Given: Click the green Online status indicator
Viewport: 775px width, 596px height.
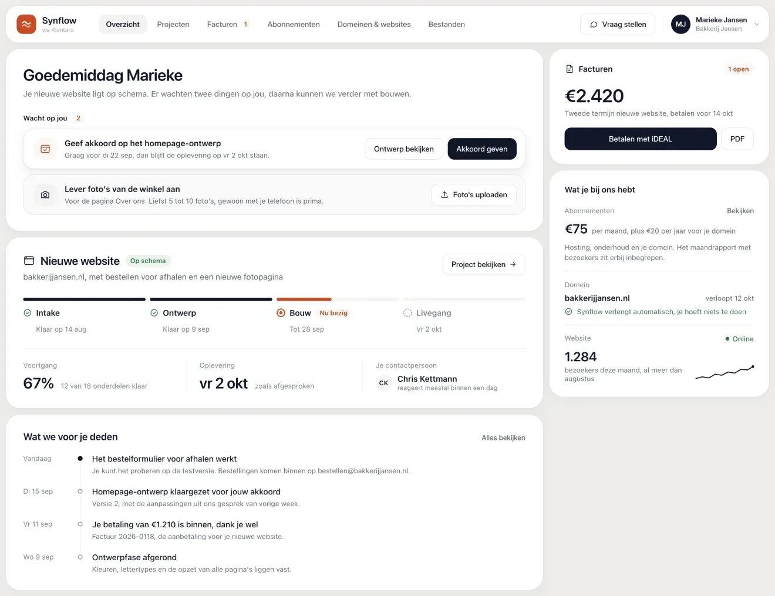Looking at the screenshot, I should 740,339.
